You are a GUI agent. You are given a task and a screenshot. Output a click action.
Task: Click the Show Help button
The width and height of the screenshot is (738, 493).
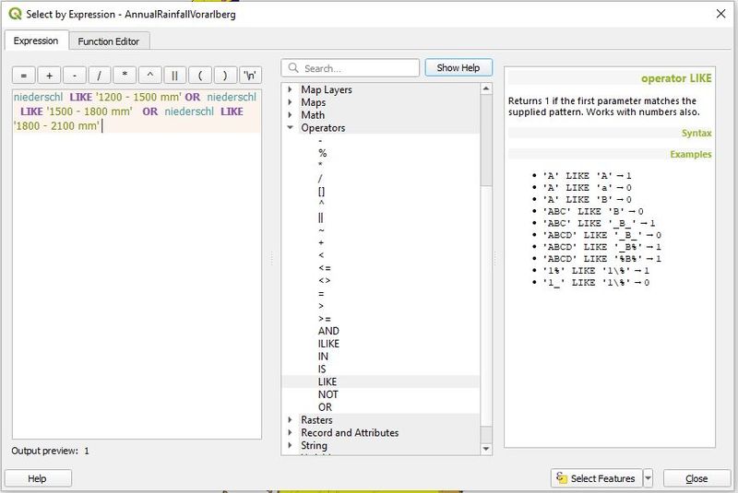[x=458, y=68]
